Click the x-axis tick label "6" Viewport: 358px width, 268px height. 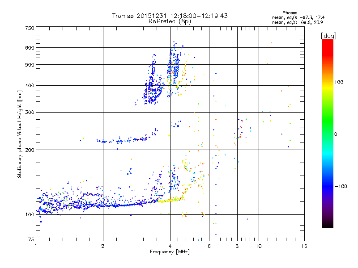pos(209,246)
